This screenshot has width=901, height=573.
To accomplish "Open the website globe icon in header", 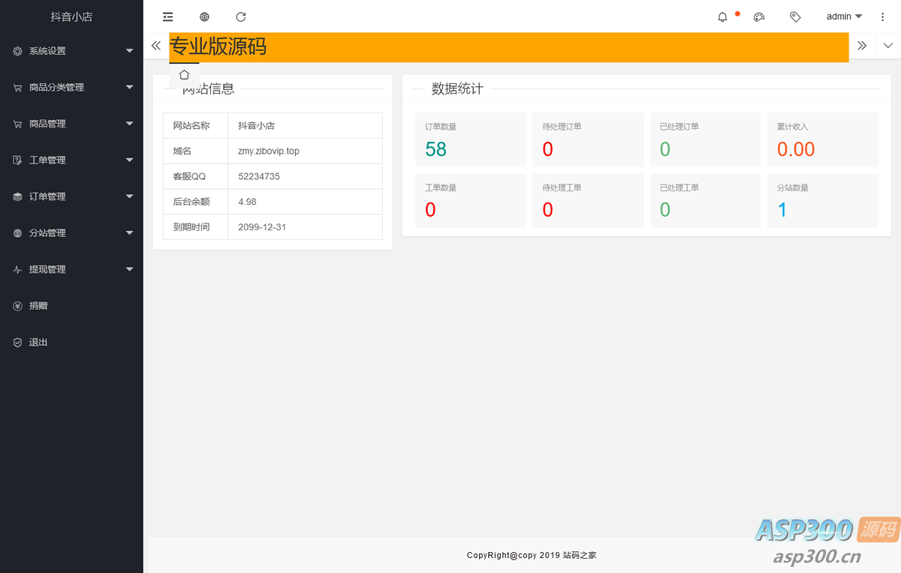I will pos(204,16).
